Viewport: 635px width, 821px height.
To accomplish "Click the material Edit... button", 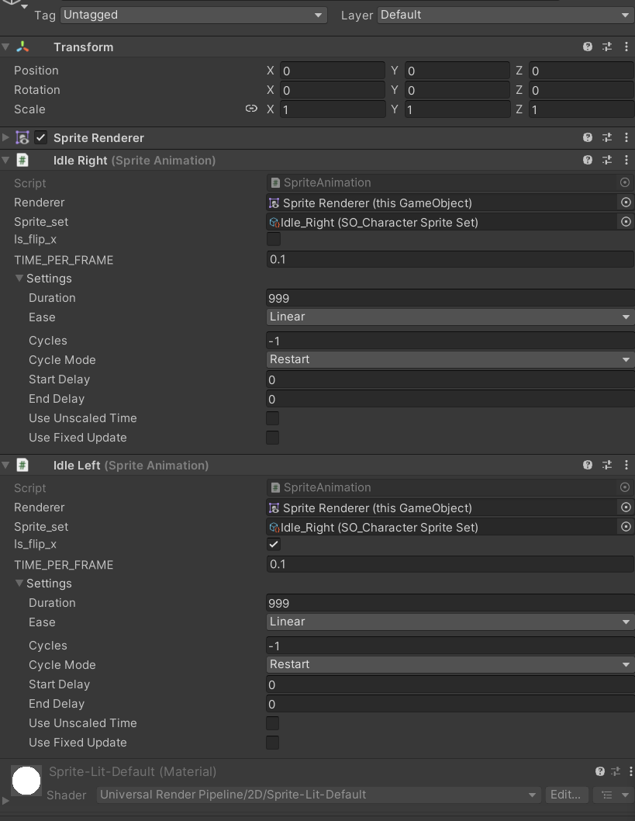I will tap(566, 795).
